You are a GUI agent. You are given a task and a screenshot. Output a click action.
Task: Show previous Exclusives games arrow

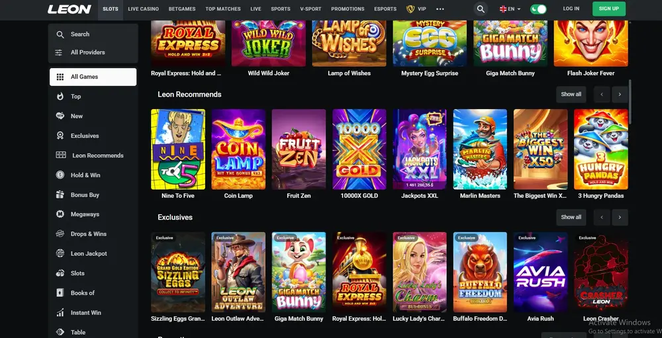(602, 218)
